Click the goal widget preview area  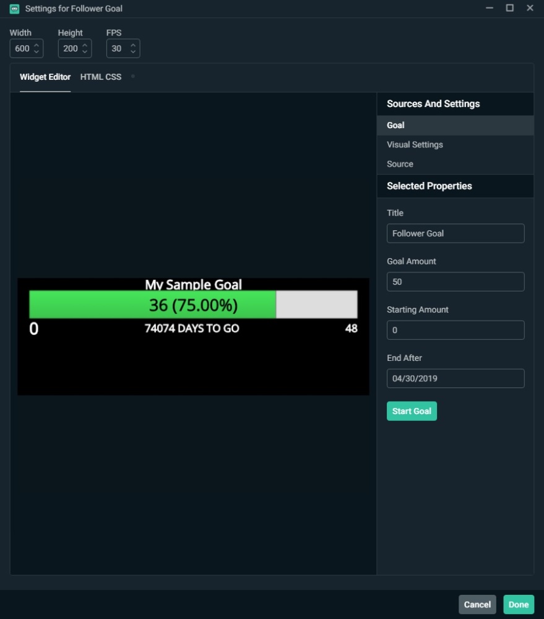[x=194, y=336]
